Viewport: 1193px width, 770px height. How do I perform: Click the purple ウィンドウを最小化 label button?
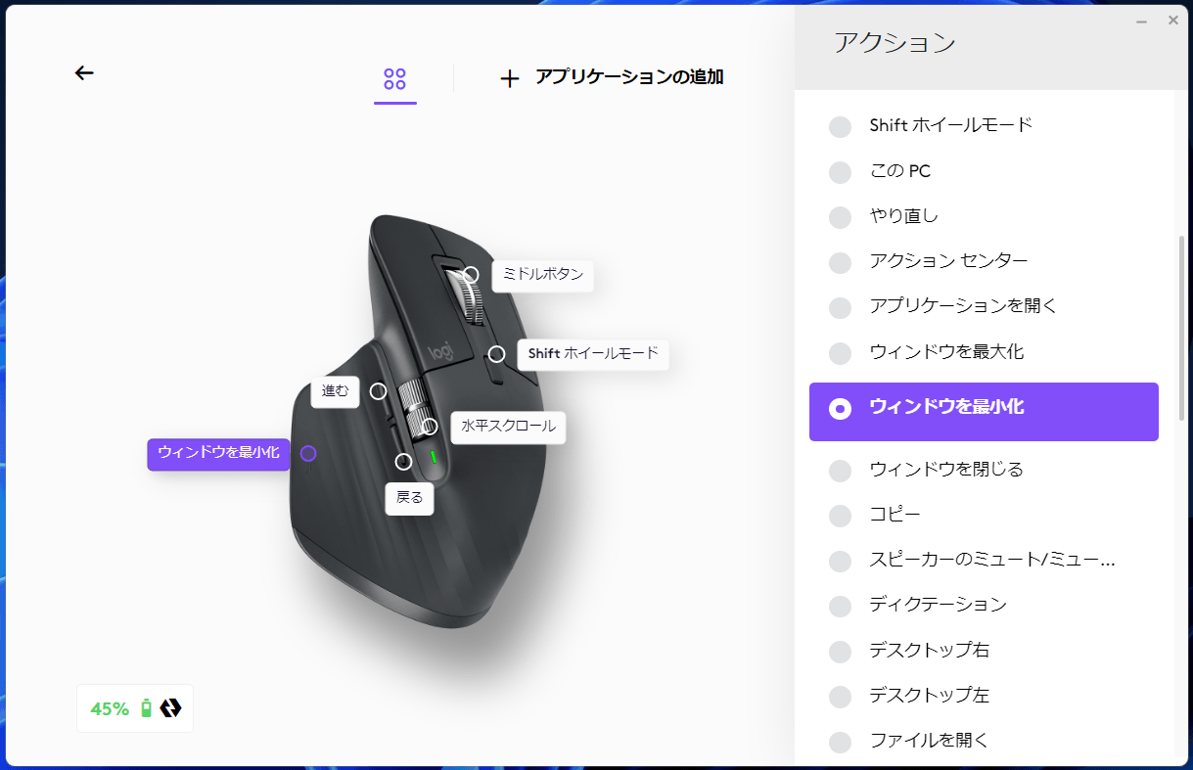218,453
